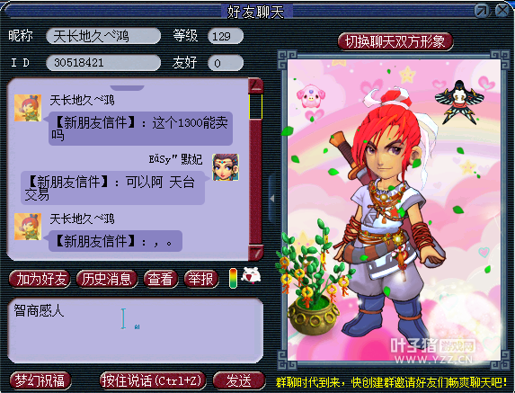Click the 切换聊天双方形象 toggle button

click(x=395, y=41)
